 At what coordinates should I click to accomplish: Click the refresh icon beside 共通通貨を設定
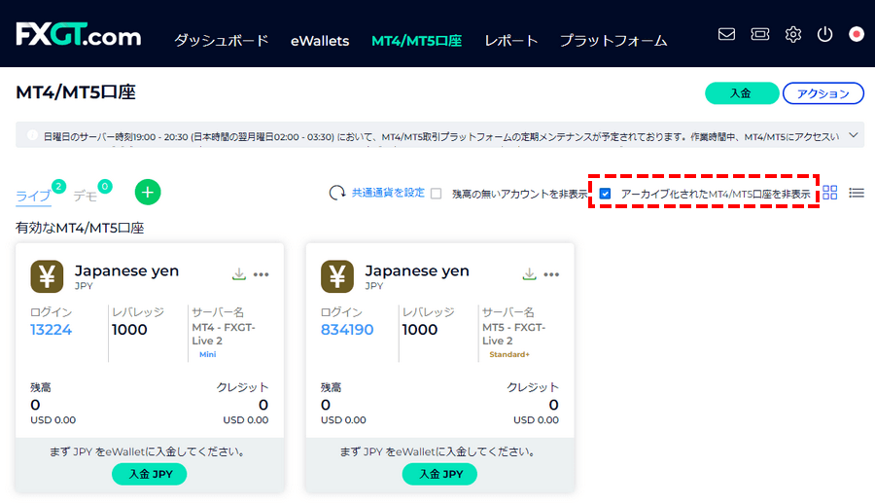337,194
